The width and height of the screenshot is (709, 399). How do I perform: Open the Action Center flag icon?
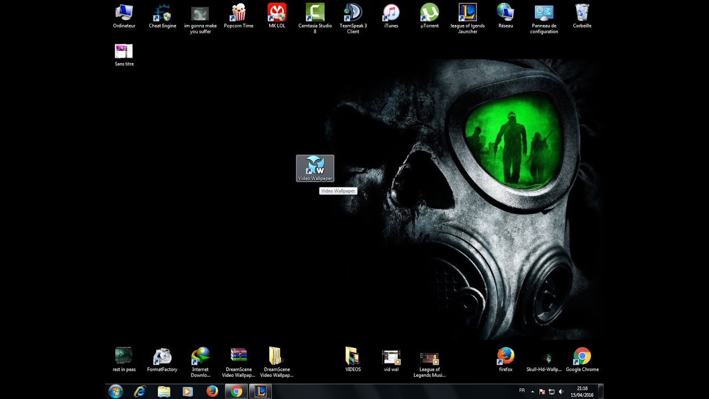[x=542, y=391]
